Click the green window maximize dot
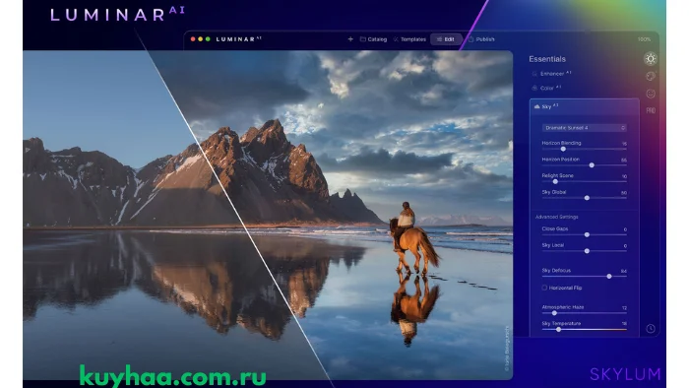 point(208,39)
